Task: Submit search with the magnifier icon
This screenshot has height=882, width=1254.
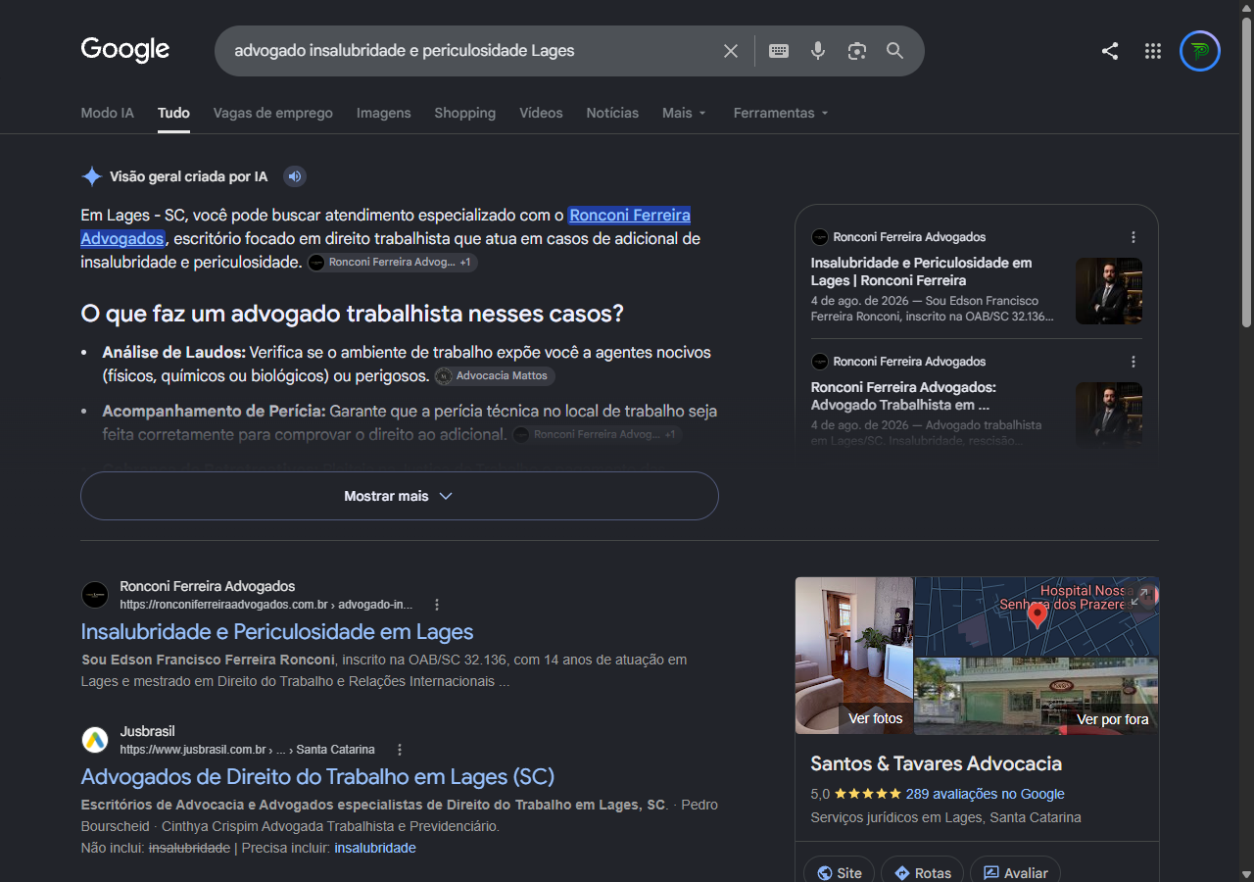Action: [x=895, y=51]
